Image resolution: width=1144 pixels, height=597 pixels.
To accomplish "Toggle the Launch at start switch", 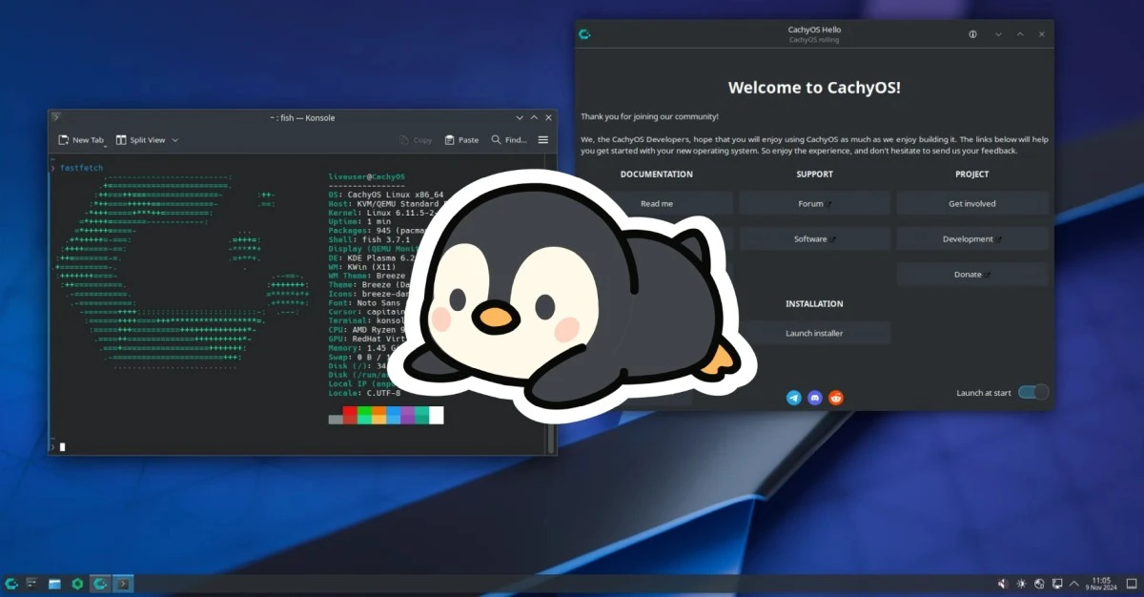I will [x=1033, y=392].
